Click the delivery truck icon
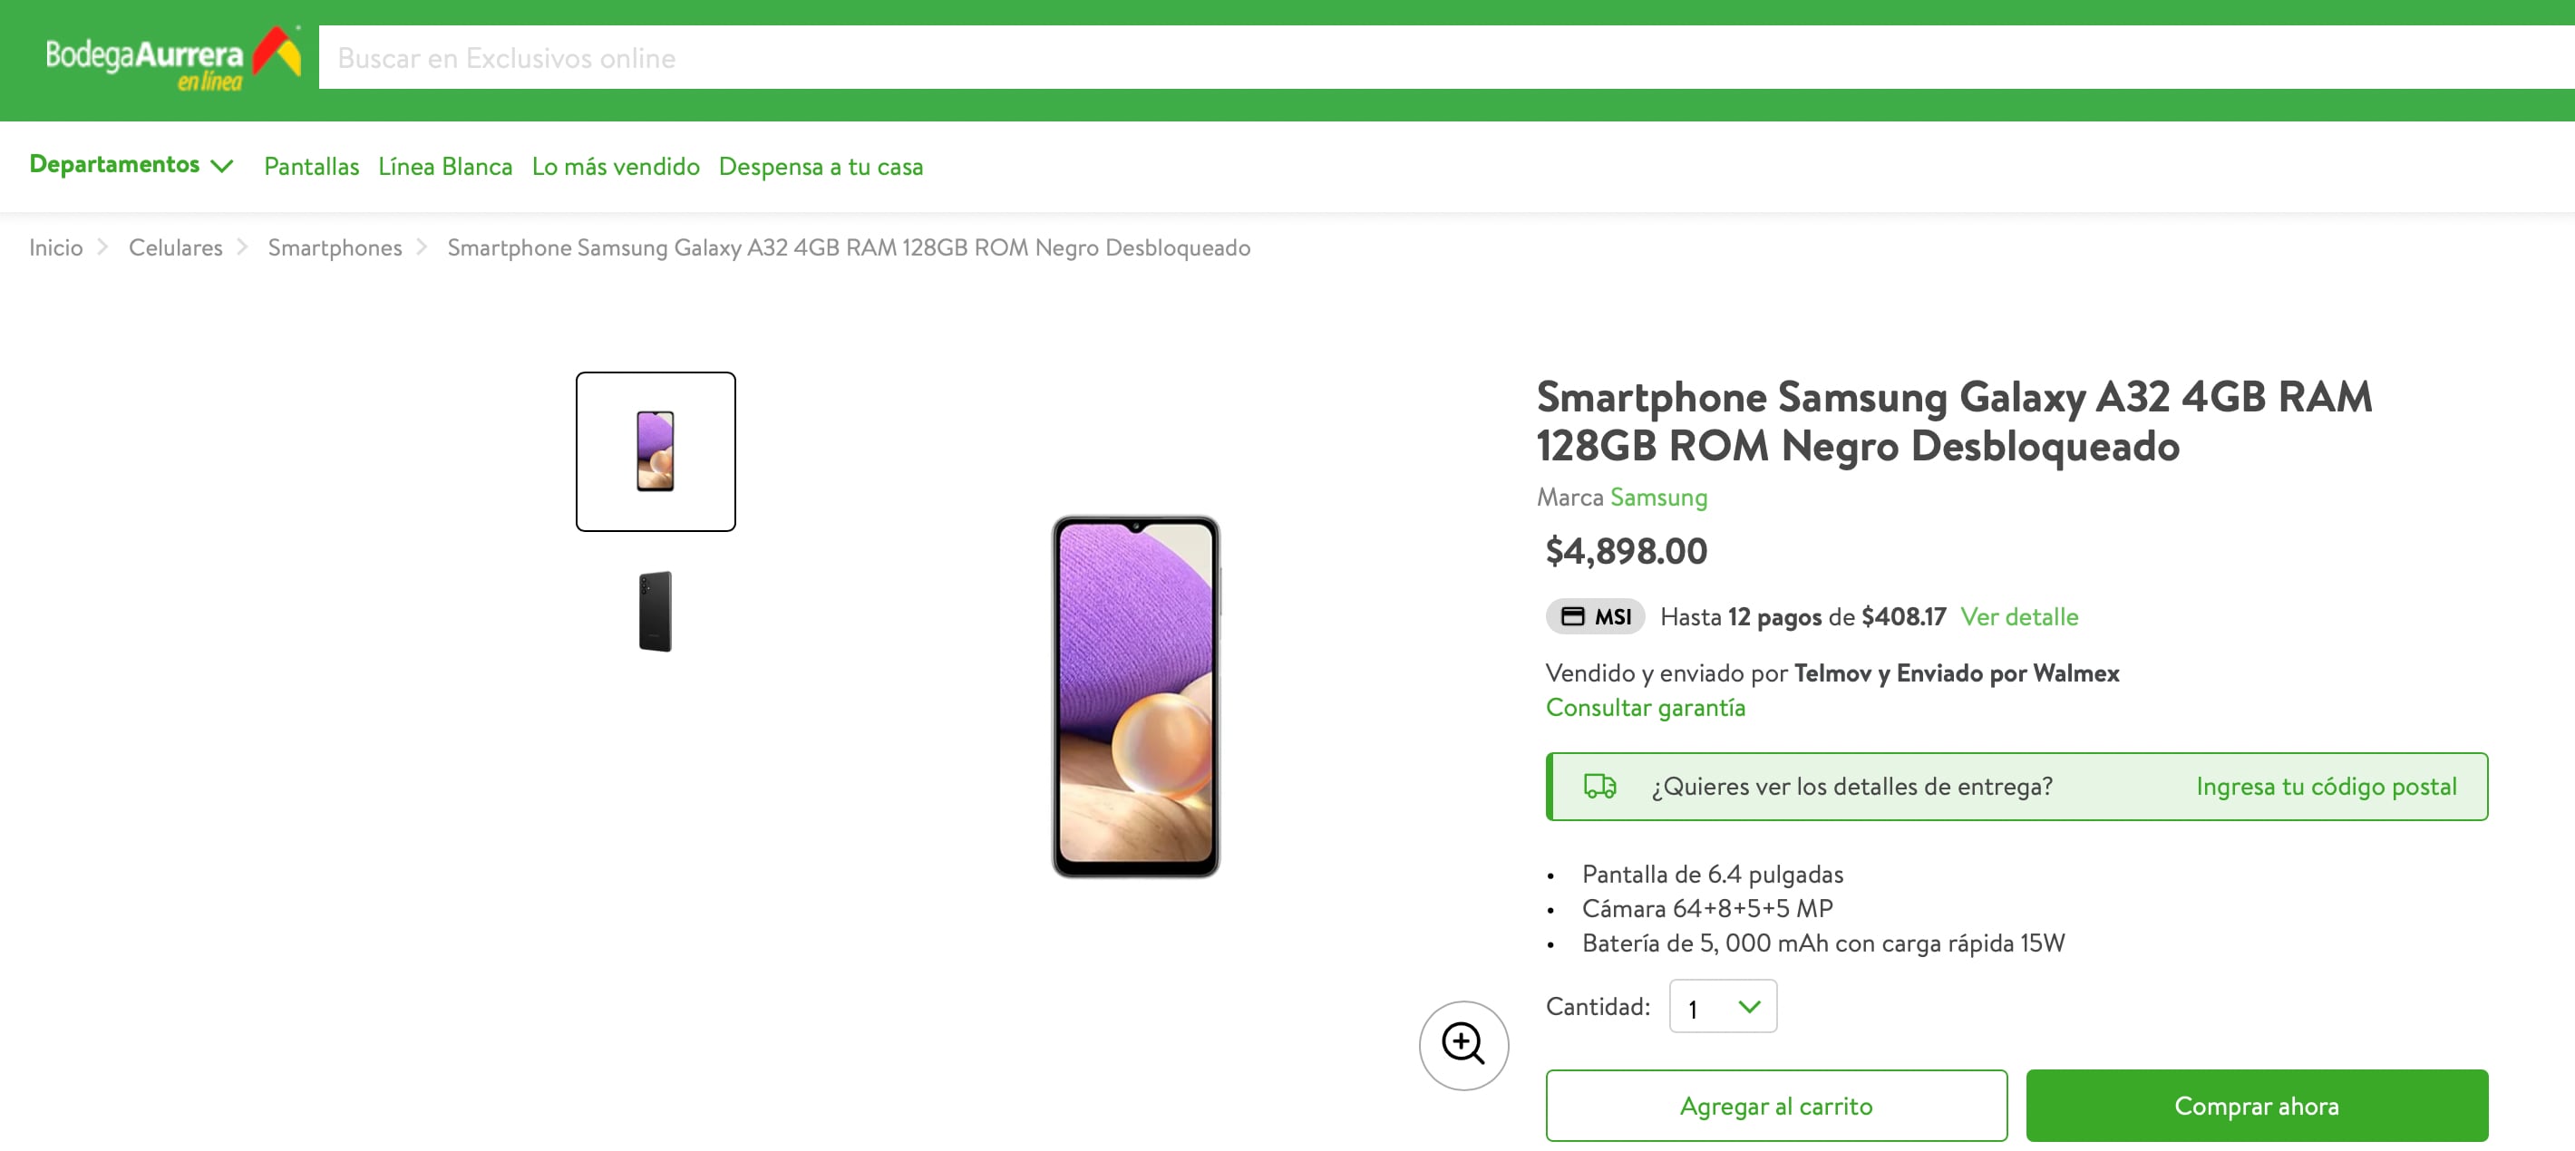Image resolution: width=2575 pixels, height=1151 pixels. click(x=1598, y=787)
